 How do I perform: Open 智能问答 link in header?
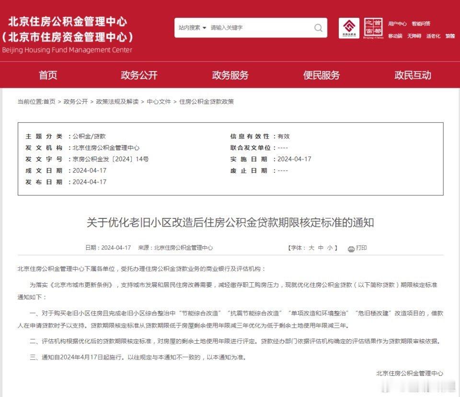(x=421, y=24)
